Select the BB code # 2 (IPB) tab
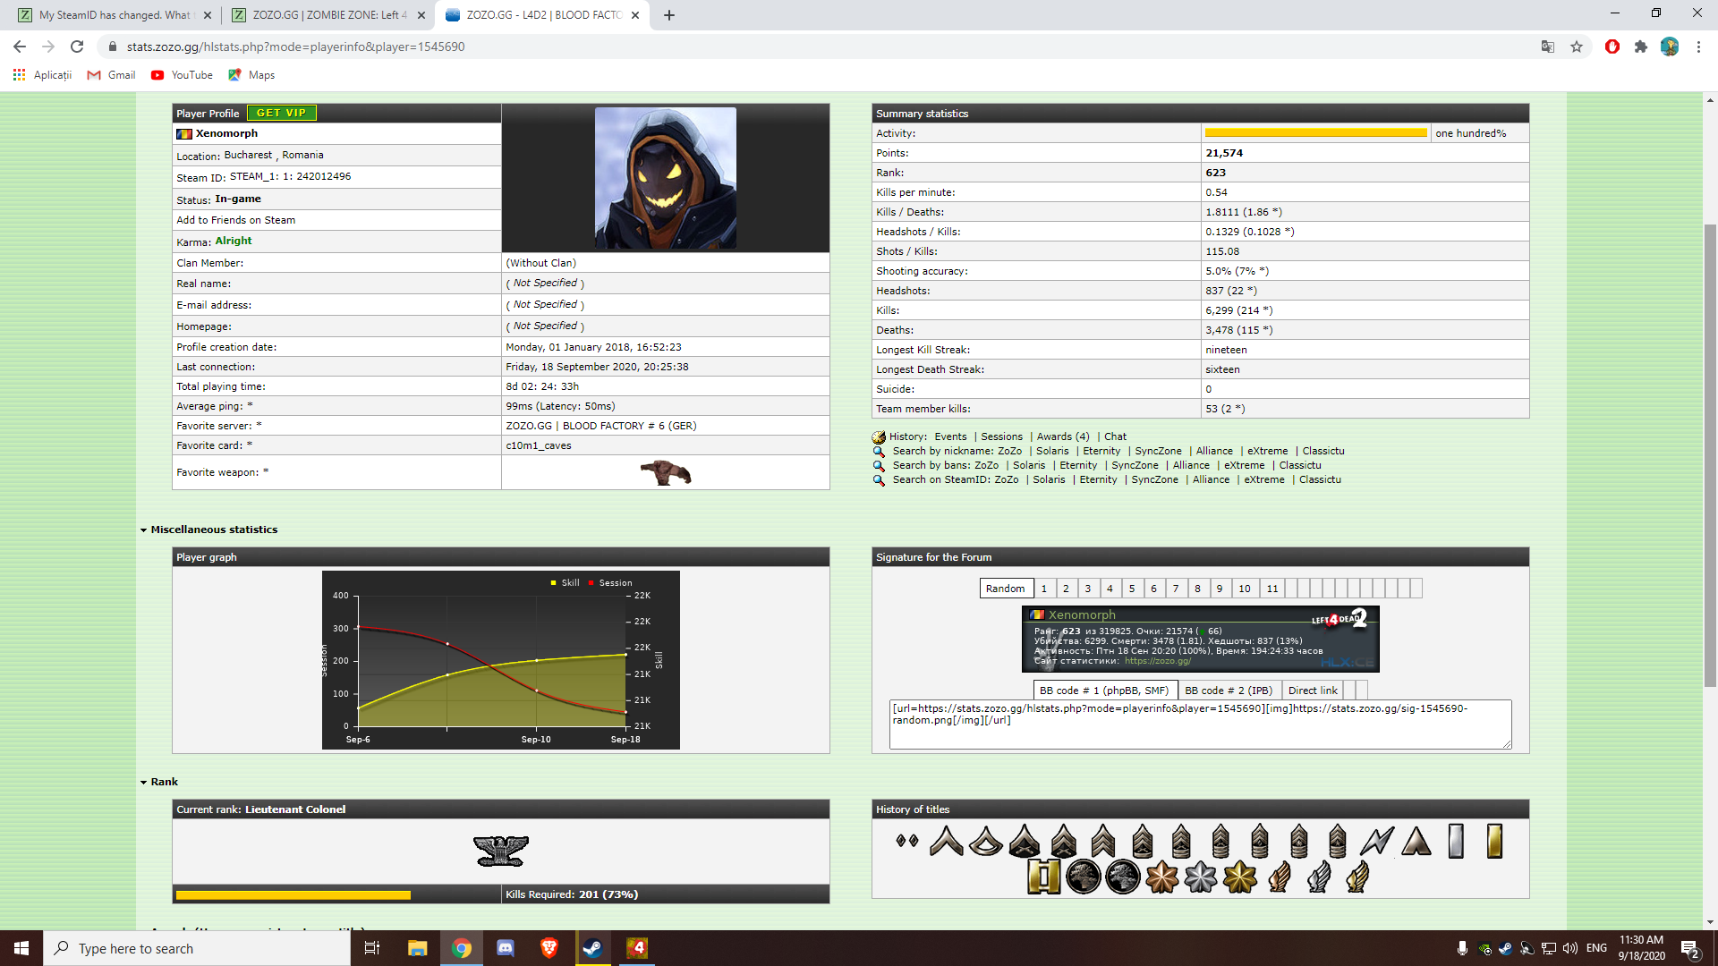 pos(1228,691)
